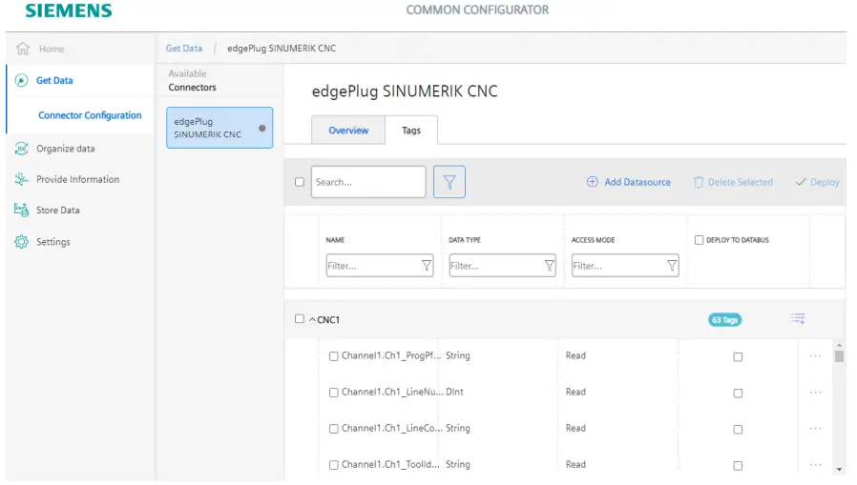The height and width of the screenshot is (485, 857).
Task: Switch to the Overview tab
Action: [x=348, y=131]
